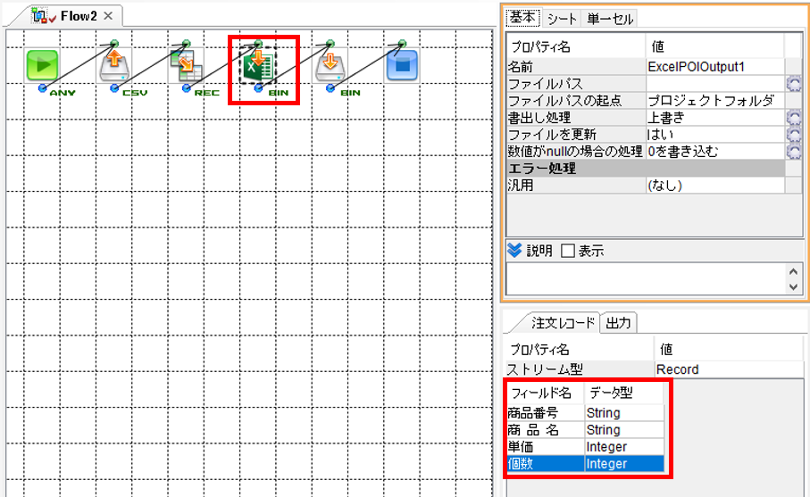The image size is (810, 497).
Task: Open the 単一セル tab
Action: (x=610, y=19)
